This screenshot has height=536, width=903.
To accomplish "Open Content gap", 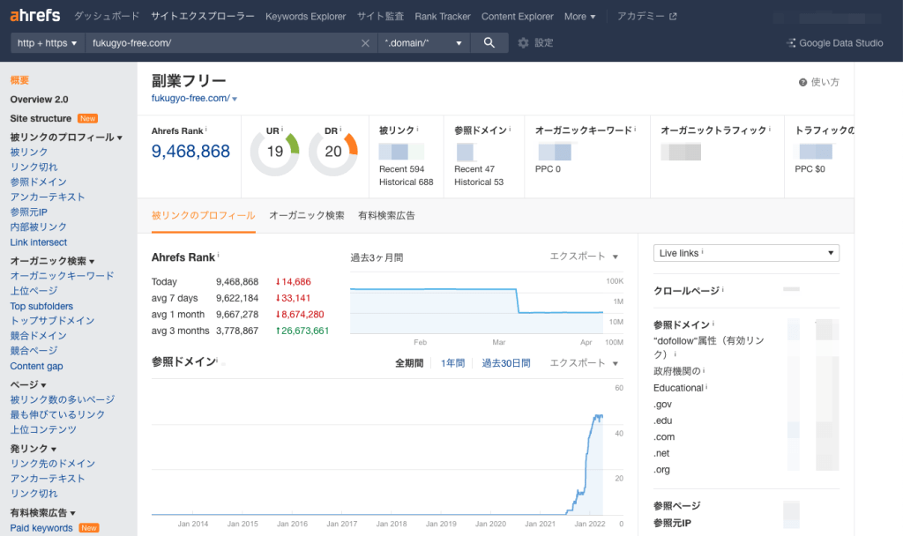I will click(36, 366).
